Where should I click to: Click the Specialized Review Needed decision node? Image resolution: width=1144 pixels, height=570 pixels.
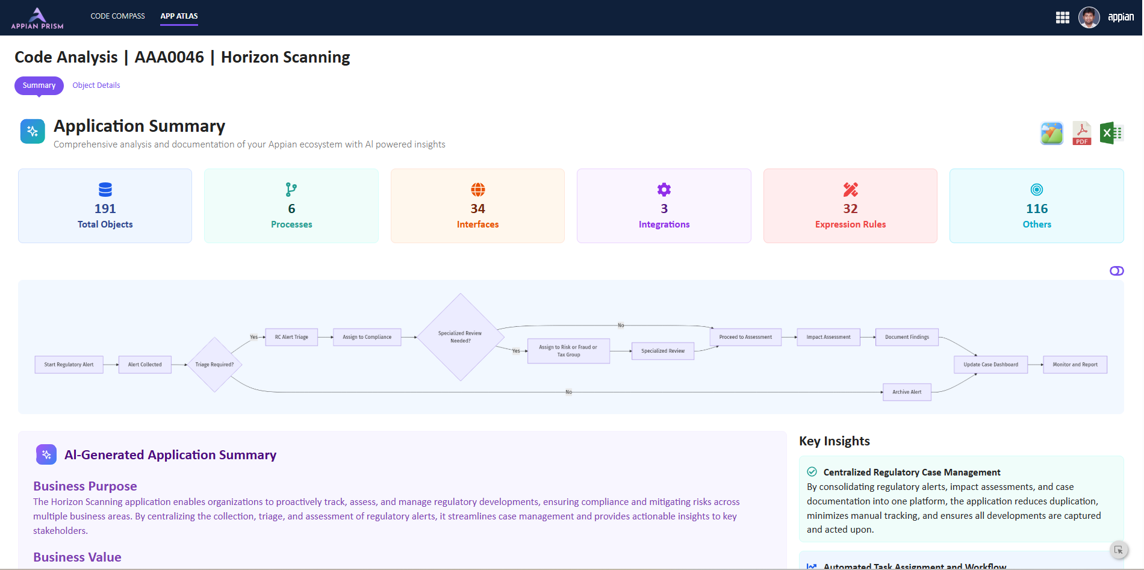pyautogui.click(x=461, y=337)
